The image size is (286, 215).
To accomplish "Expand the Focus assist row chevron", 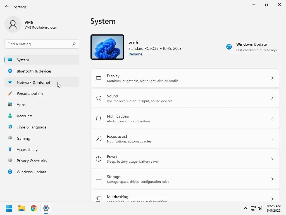I will (x=272, y=139).
